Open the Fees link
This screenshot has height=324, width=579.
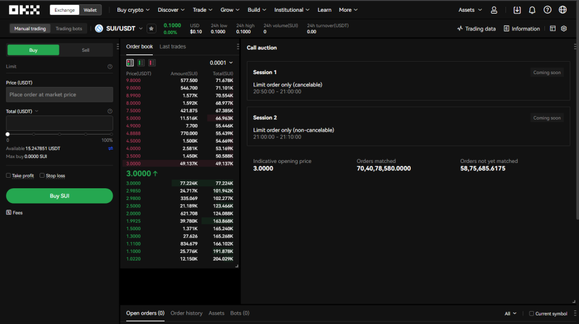pyautogui.click(x=17, y=213)
